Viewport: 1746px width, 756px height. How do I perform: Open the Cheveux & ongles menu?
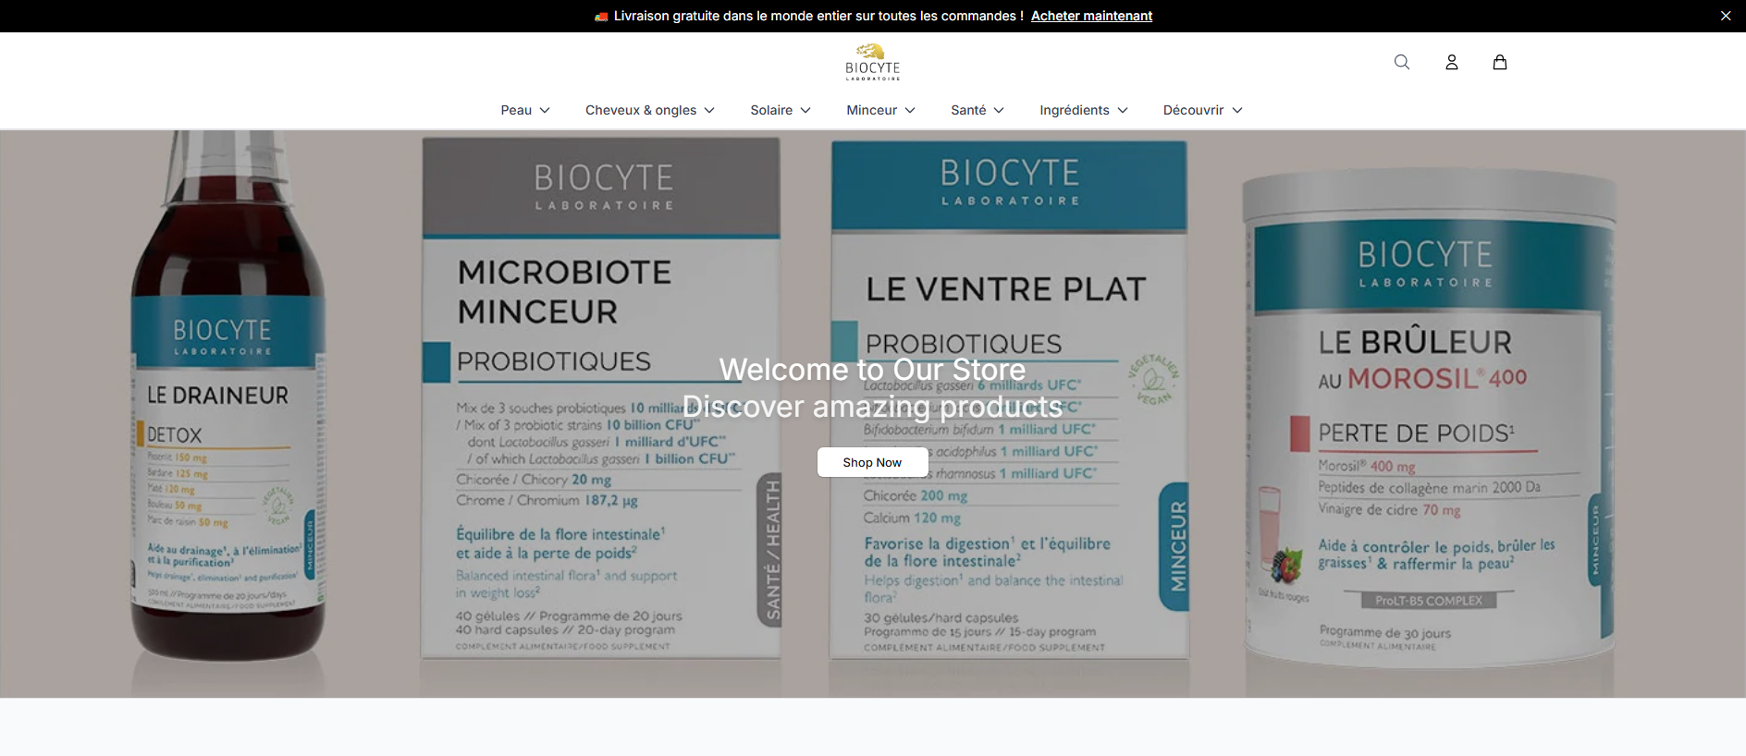point(641,110)
